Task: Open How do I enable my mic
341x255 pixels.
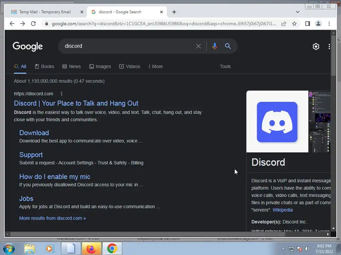Action: 55,177
